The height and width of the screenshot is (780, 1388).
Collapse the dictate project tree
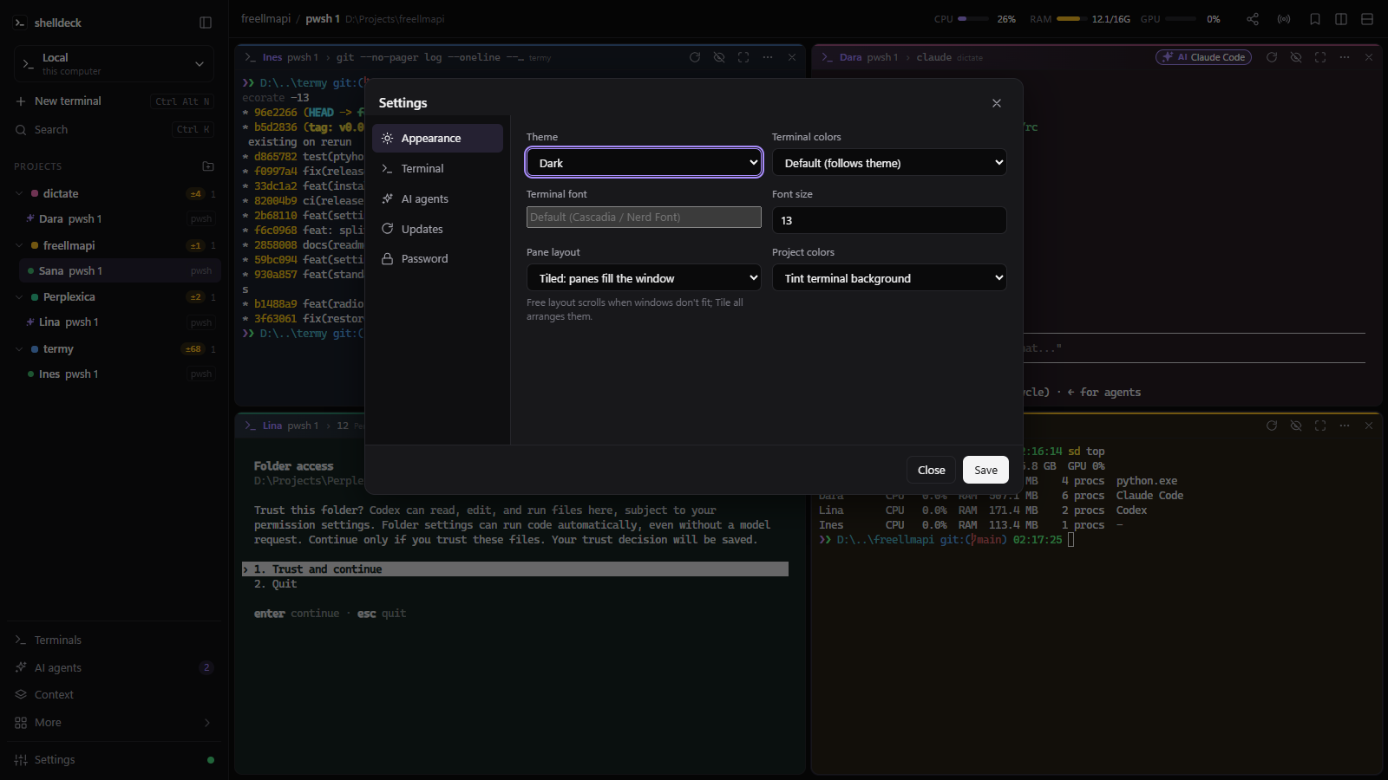tap(19, 193)
